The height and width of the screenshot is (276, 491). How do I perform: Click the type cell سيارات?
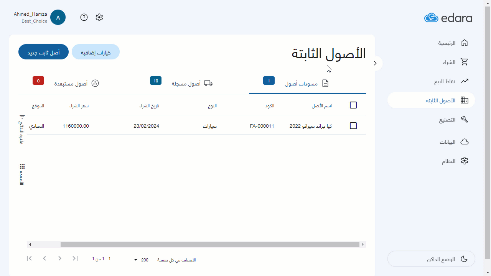pos(210,126)
